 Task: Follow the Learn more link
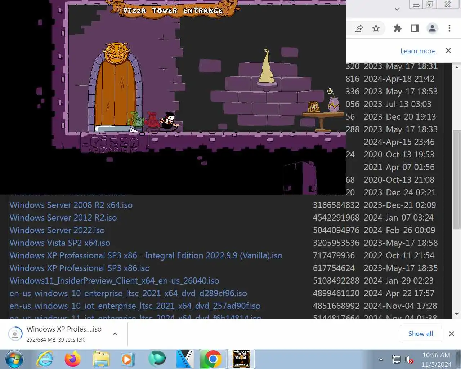[x=418, y=51]
